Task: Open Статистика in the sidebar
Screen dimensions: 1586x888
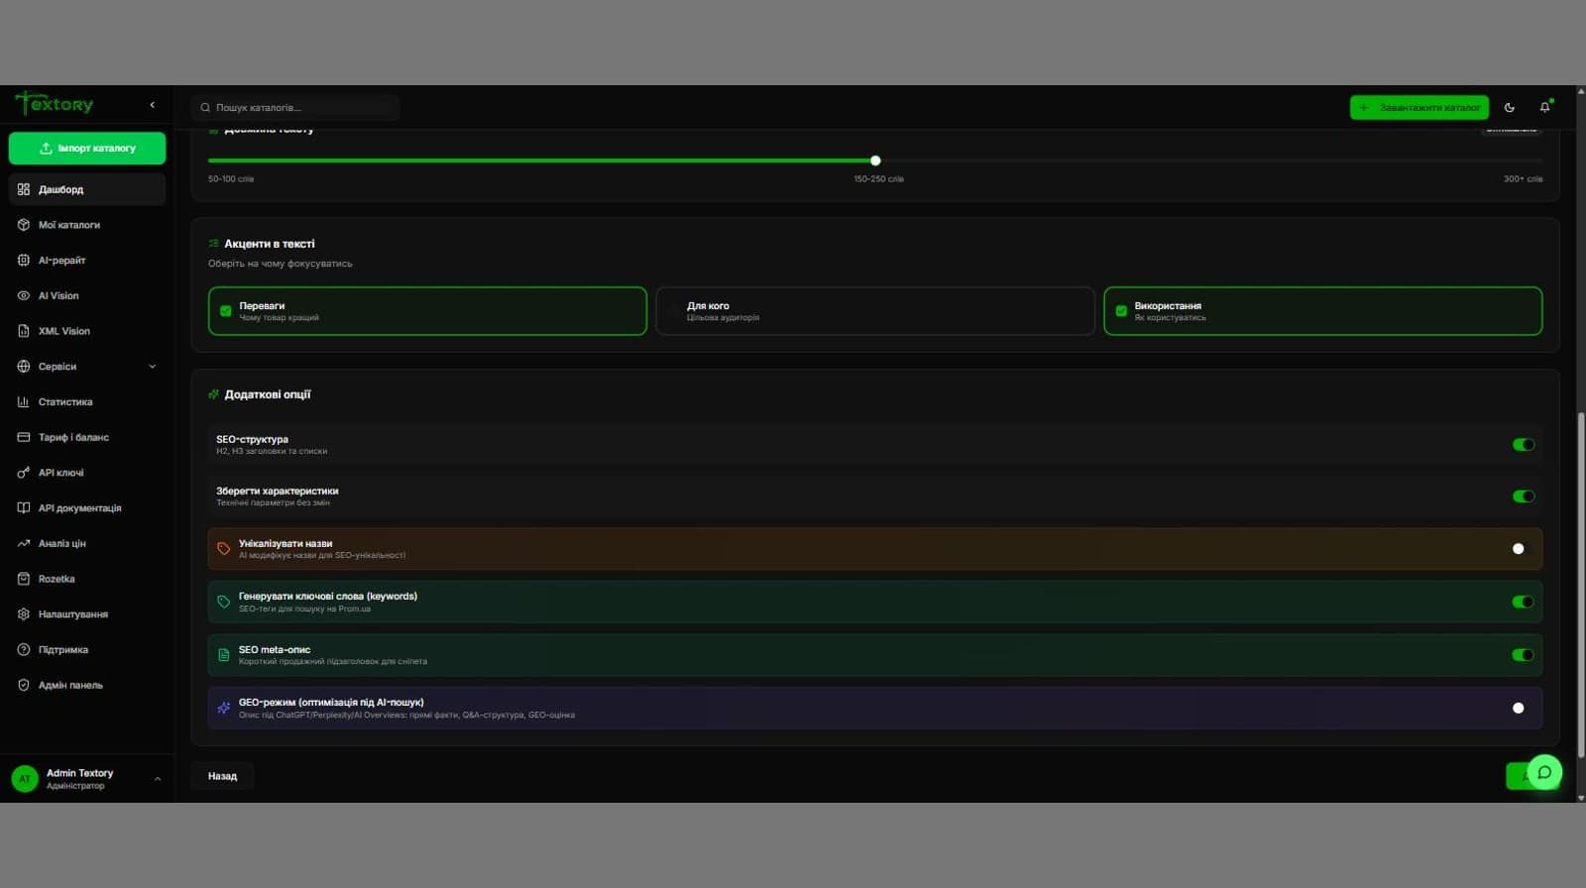Action: tap(87, 401)
